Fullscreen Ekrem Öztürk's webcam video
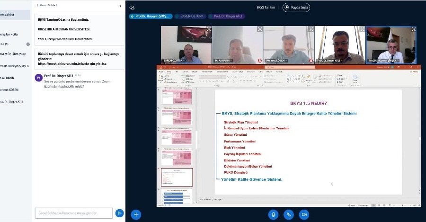This screenshot has width=426, height=222. pos(209,29)
